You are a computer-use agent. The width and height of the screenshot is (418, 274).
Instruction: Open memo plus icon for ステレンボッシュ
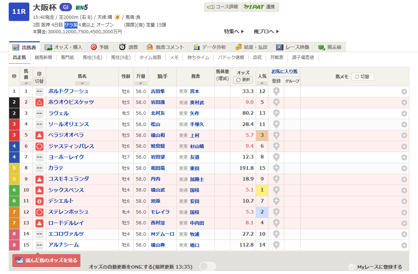404,212
